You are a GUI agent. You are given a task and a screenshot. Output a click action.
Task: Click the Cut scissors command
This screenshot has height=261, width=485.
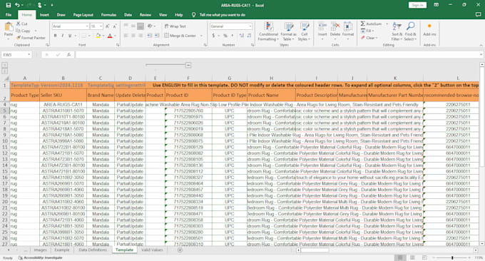[x=22, y=24]
